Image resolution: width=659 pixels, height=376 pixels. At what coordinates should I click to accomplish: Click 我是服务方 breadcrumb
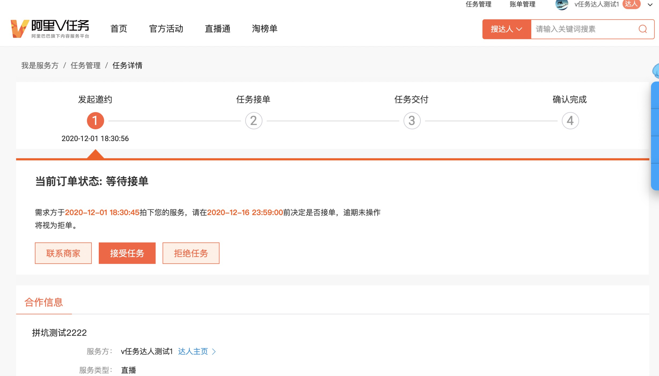pos(40,66)
